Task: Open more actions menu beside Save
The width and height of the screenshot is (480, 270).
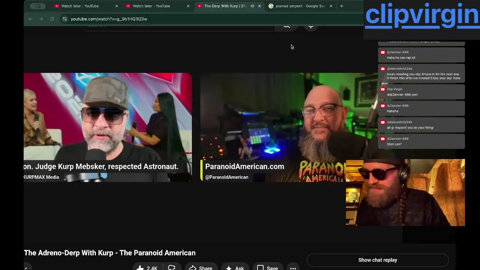Action: click(293, 268)
